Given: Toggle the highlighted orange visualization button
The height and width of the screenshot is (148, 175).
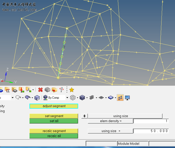Looking at the screenshot, I should pyautogui.click(x=120, y=98).
